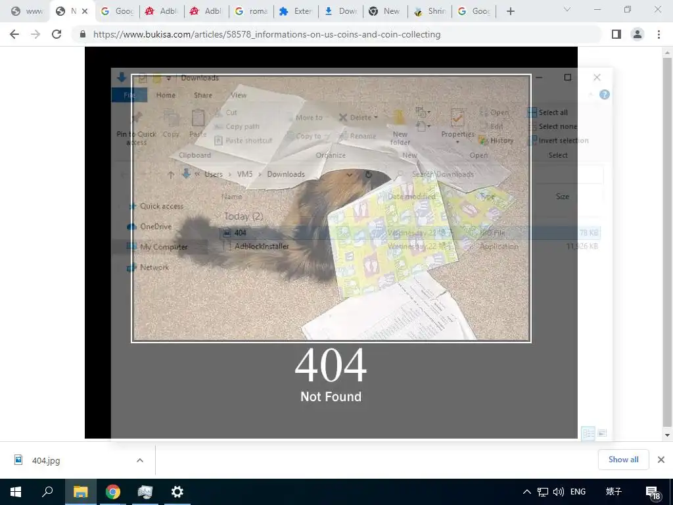Click the Up arrow in File Explorer
This screenshot has height=505, width=673.
point(171,174)
